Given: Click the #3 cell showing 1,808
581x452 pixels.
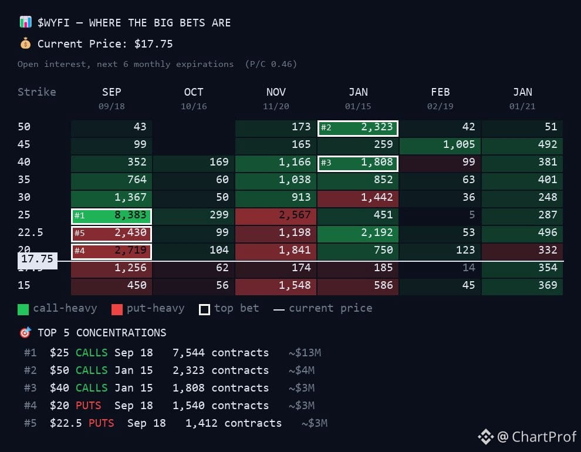Looking at the screenshot, I should pos(358,163).
